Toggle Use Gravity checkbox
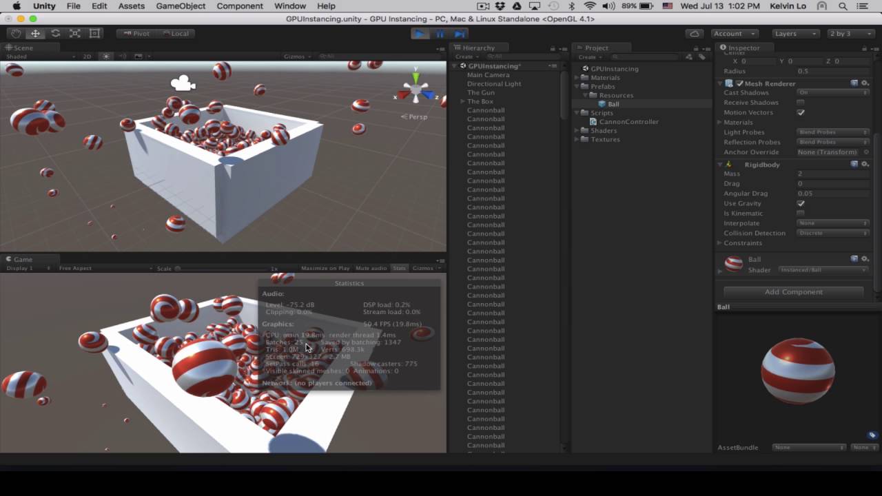882x496 pixels. pos(801,203)
